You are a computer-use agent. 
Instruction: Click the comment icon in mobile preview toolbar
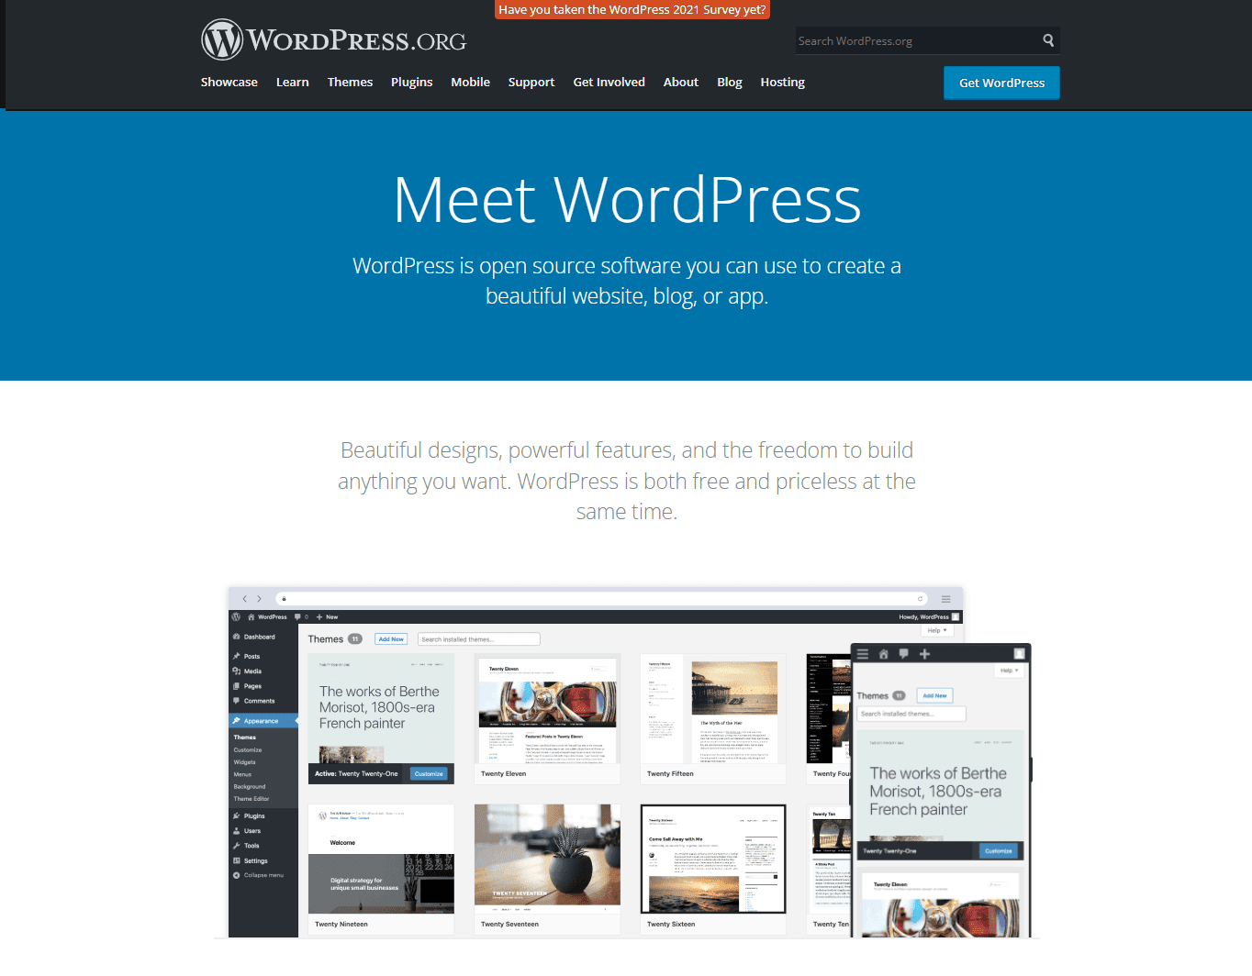(x=904, y=654)
